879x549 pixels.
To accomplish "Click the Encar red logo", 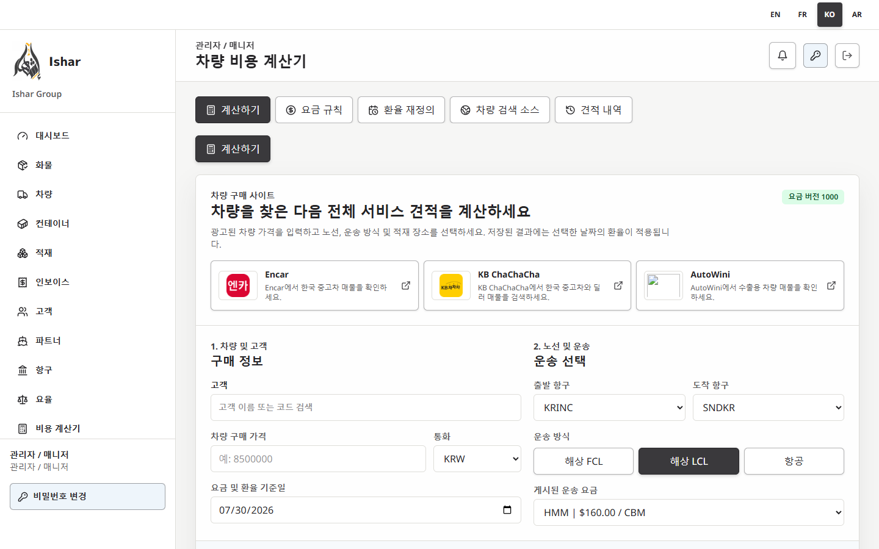I will point(238,285).
